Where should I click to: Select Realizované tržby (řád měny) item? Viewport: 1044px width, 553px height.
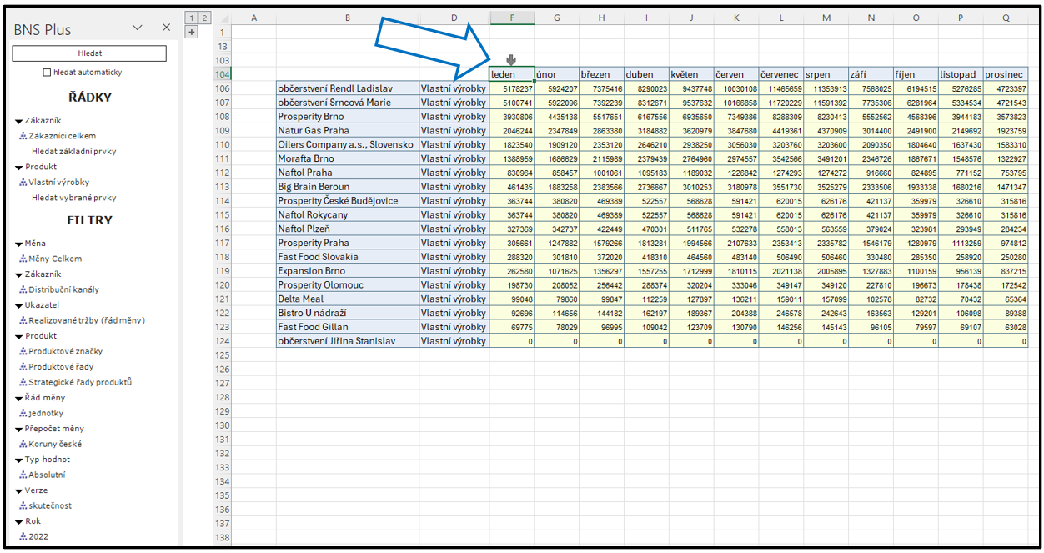click(87, 321)
